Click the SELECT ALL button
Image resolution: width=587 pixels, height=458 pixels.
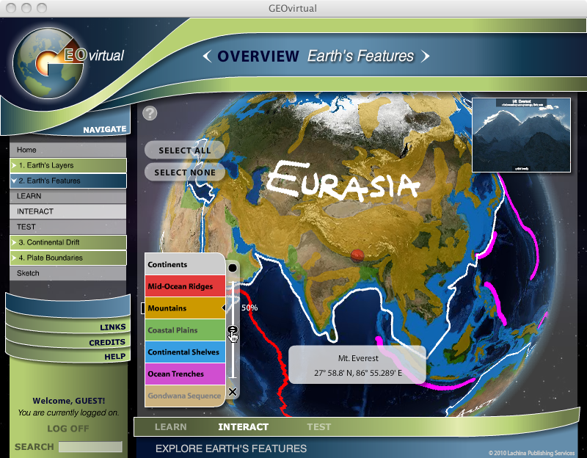click(x=185, y=150)
